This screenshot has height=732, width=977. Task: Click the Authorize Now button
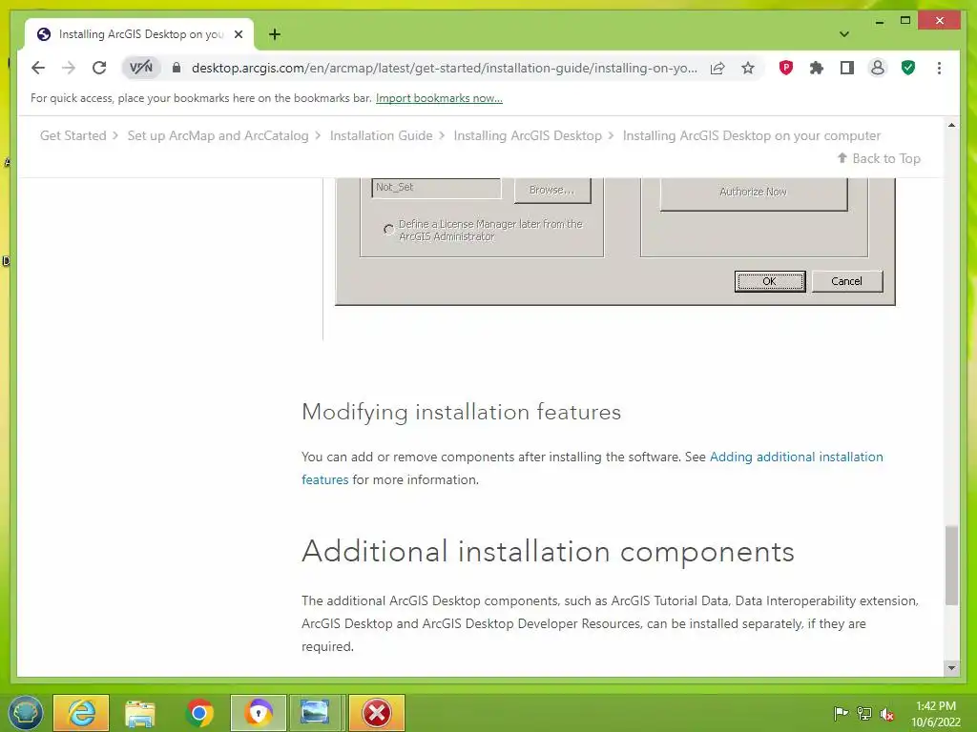tap(754, 193)
